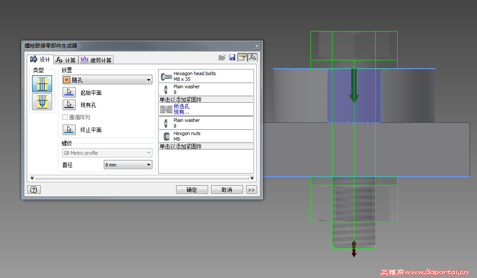
Task: Click the Hexagon head bolt icon
Action: 166,76
